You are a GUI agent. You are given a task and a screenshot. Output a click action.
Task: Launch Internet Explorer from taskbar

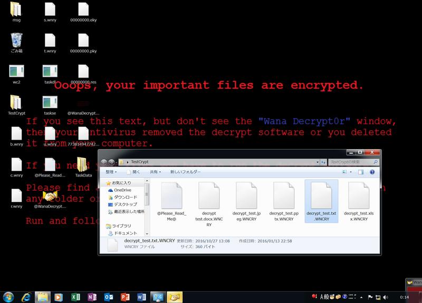26,297
